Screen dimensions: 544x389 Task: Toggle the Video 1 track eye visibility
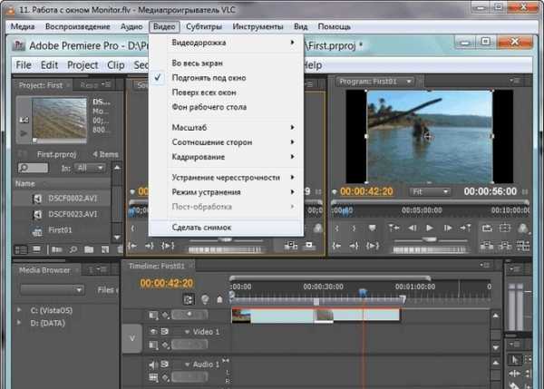click(153, 332)
